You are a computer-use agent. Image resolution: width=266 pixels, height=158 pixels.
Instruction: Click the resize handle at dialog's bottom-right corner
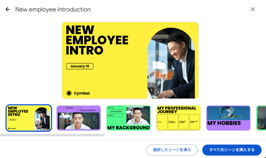(x=265, y=157)
